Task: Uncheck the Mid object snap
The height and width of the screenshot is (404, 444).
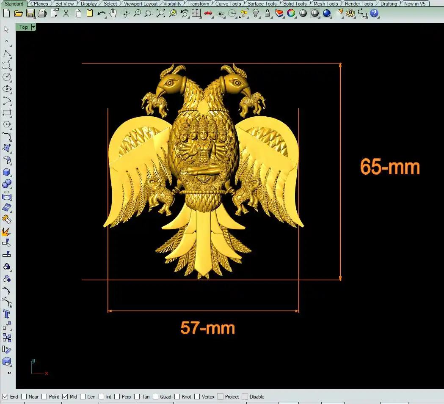Action: point(65,397)
